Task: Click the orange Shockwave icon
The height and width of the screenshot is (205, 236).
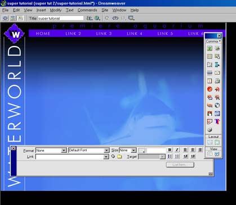Action: (210, 106)
